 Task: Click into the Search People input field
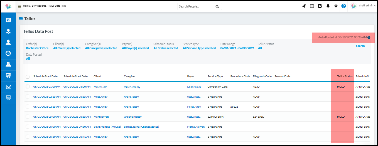click(x=196, y=6)
